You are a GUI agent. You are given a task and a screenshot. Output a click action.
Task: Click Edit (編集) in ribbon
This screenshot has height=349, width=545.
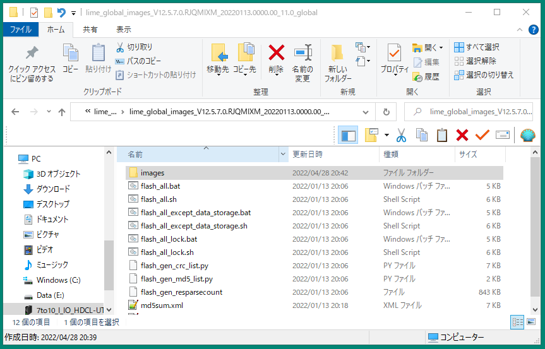coord(426,62)
